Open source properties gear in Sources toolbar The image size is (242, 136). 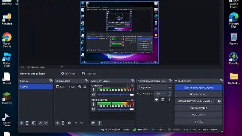pos(69,123)
